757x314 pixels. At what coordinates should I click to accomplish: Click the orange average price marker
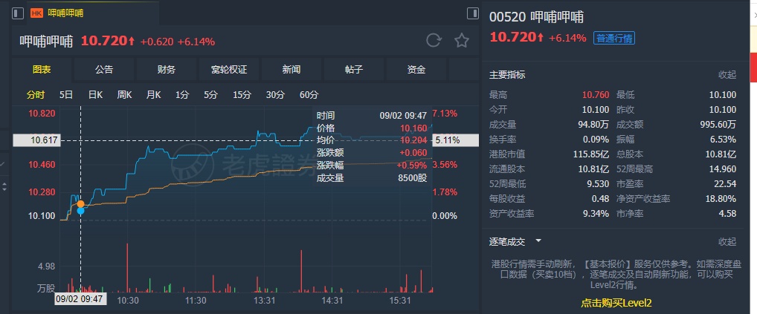(80, 204)
